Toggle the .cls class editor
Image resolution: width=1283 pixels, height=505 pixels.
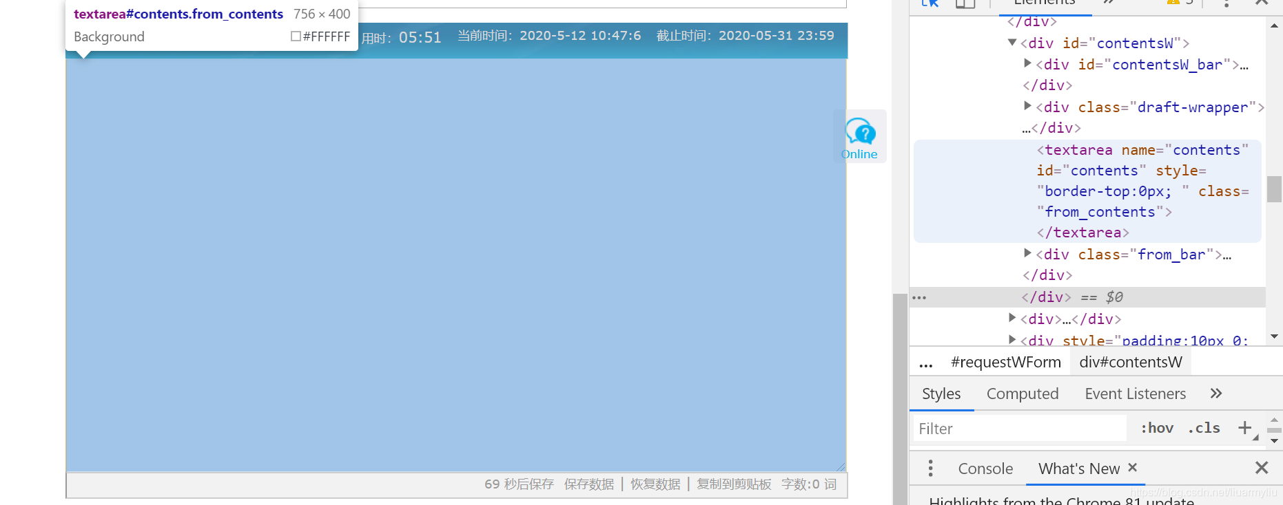[1204, 428]
